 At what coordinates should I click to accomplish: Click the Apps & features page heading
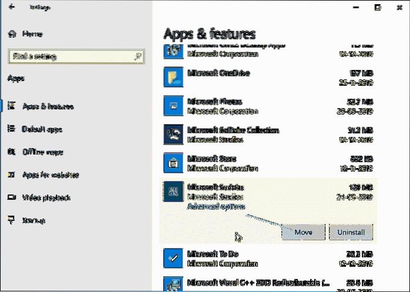point(210,33)
